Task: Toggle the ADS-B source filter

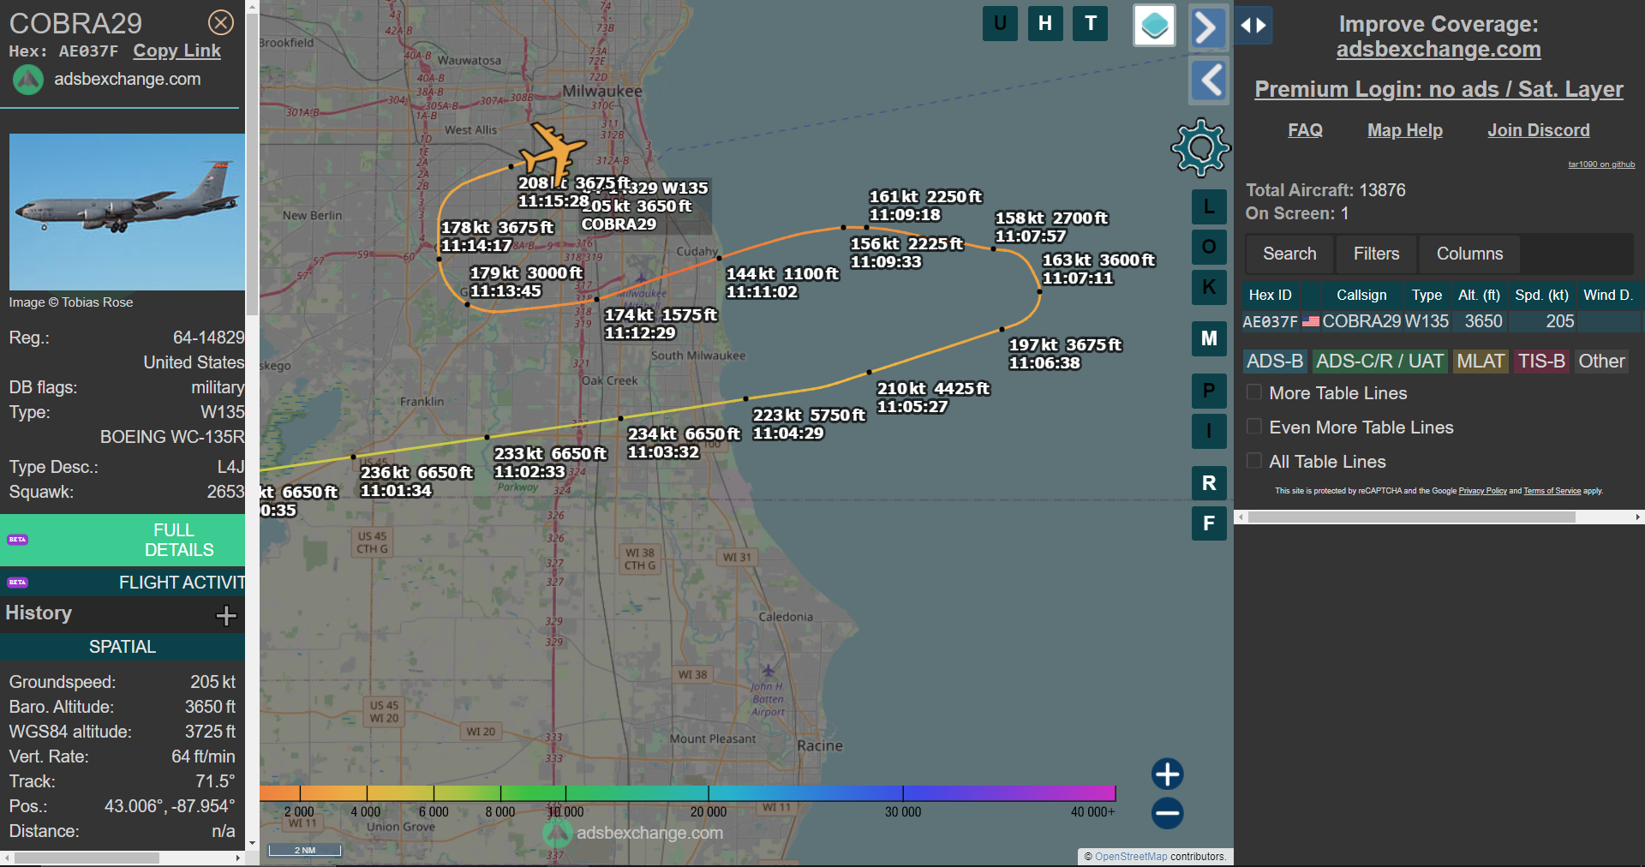Action: [x=1275, y=362]
